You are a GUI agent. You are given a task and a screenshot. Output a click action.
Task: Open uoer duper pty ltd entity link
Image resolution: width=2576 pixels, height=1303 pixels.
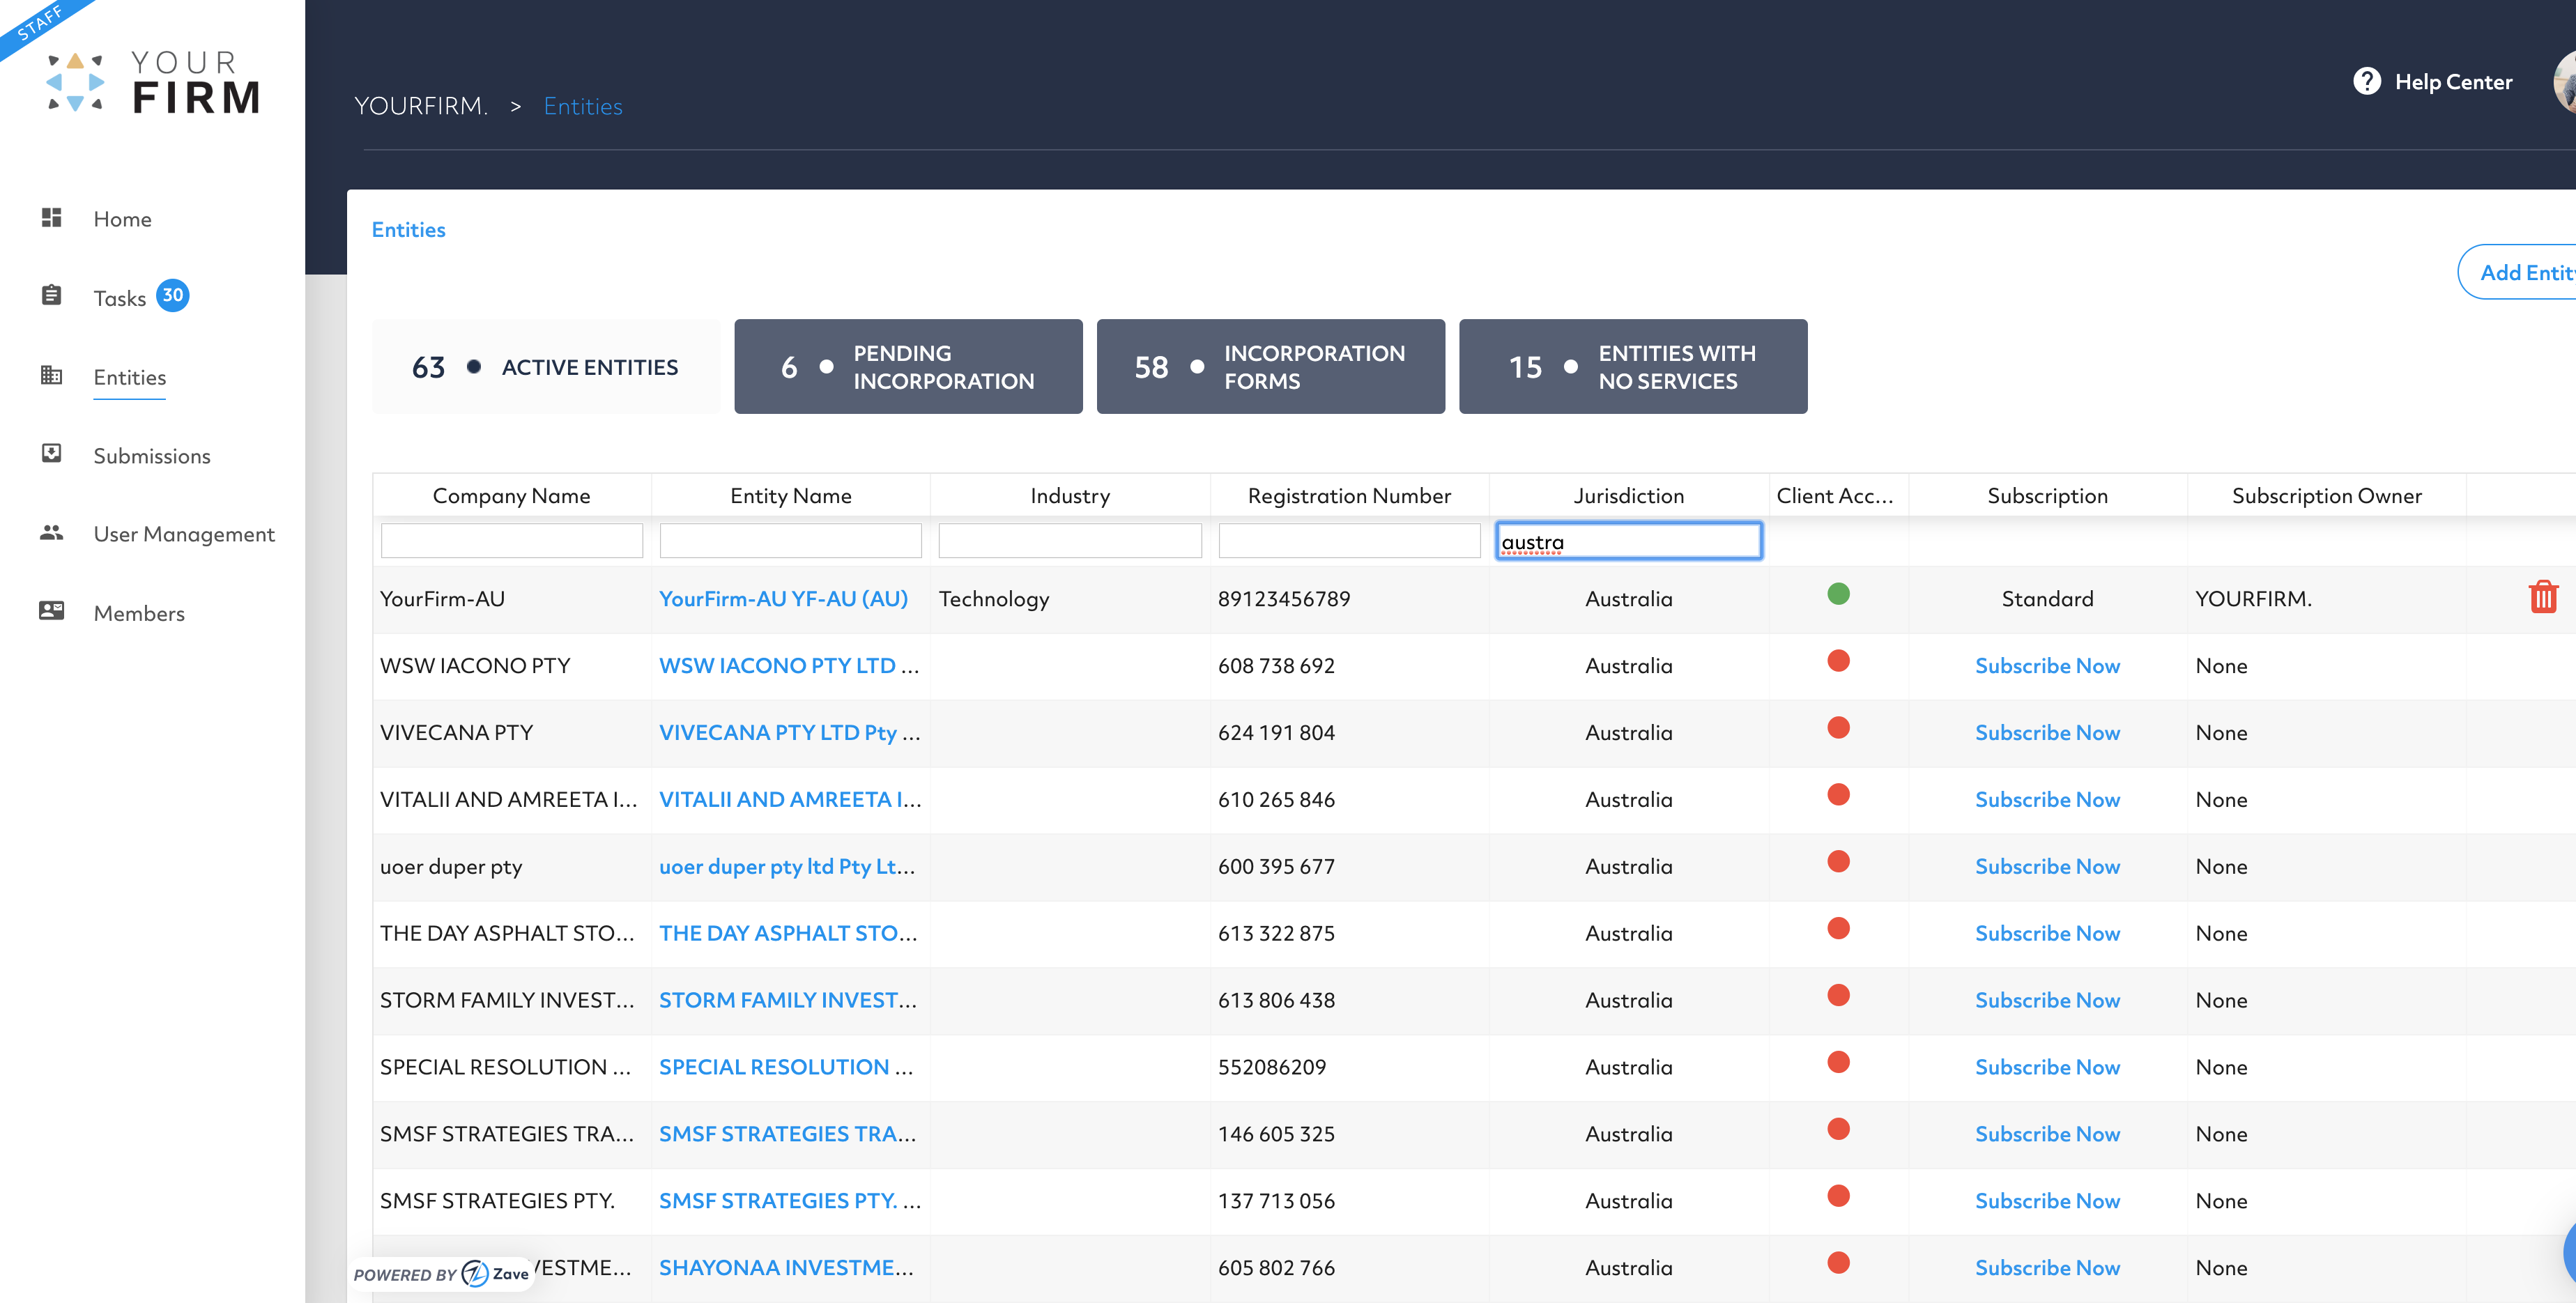[787, 867]
